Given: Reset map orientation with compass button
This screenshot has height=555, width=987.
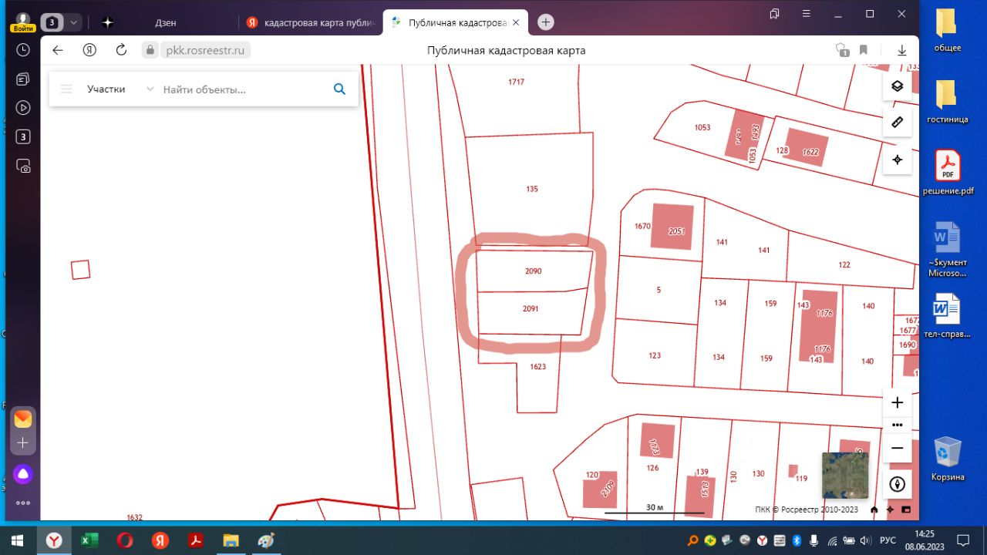Looking at the screenshot, I should (x=897, y=484).
